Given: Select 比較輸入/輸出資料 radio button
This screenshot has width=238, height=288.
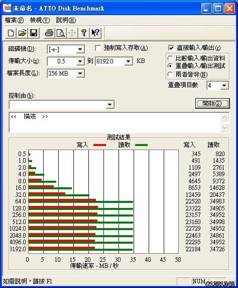Looking at the screenshot, I should [170, 58].
